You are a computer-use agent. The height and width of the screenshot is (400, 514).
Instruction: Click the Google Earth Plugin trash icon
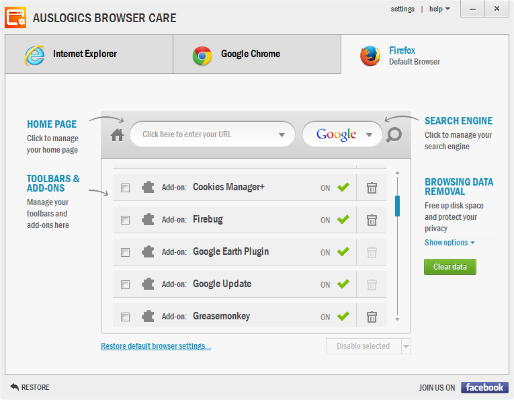coord(372,252)
